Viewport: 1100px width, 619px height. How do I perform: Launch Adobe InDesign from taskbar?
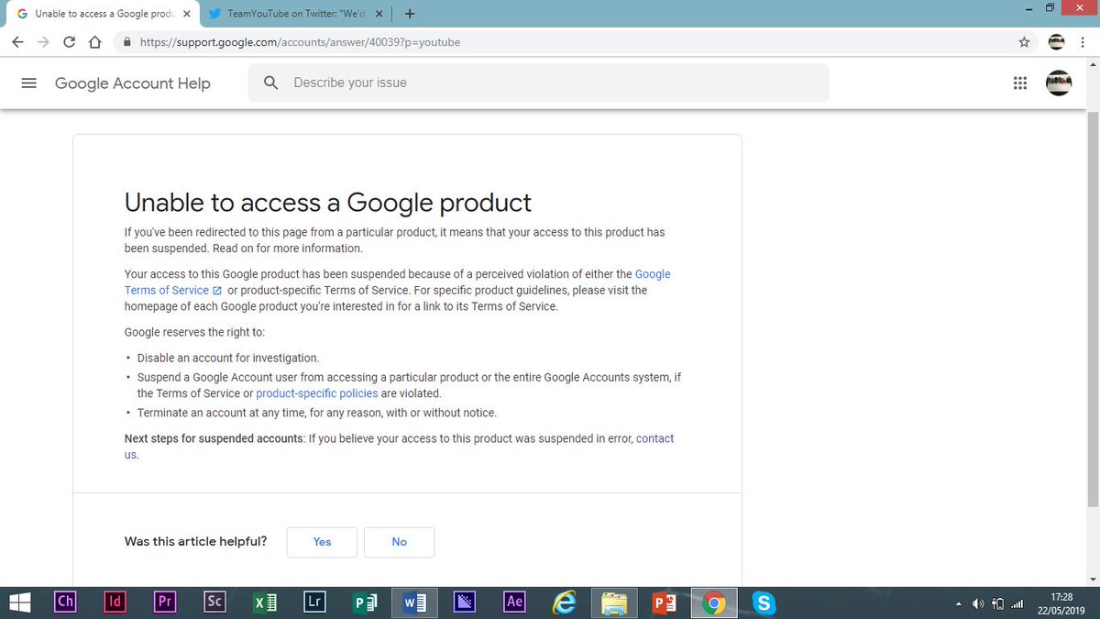click(x=115, y=602)
